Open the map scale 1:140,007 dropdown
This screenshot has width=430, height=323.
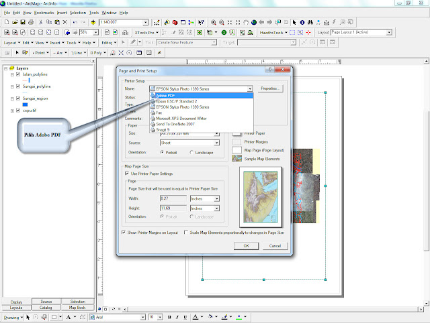pyautogui.click(x=146, y=22)
